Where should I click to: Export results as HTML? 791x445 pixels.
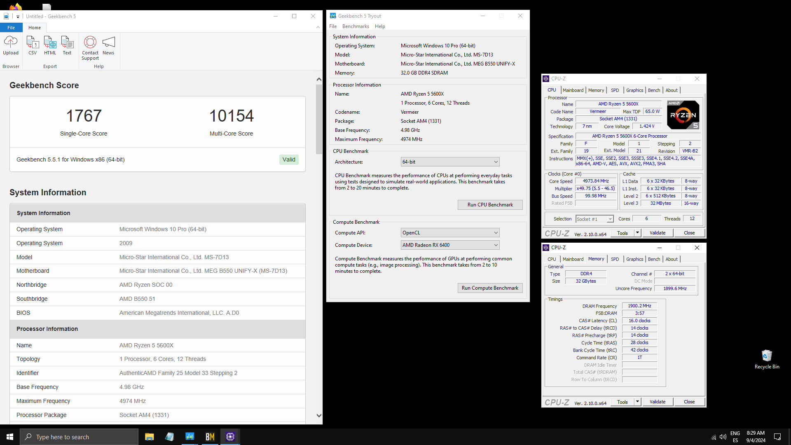pyautogui.click(x=50, y=45)
